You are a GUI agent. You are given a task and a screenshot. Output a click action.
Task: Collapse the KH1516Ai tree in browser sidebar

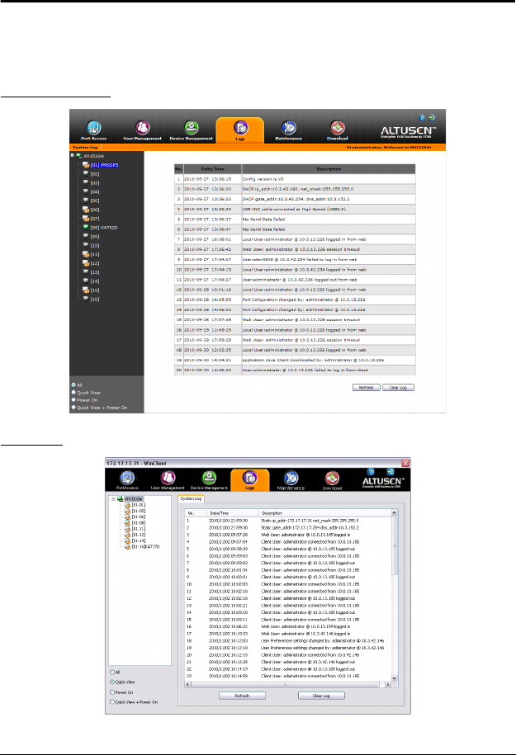(x=73, y=155)
